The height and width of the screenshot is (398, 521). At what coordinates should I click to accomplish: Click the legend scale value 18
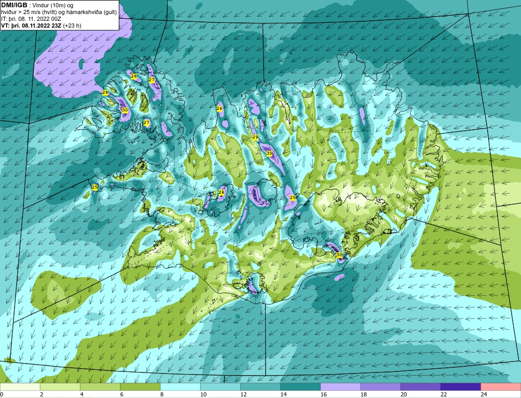coord(364,394)
